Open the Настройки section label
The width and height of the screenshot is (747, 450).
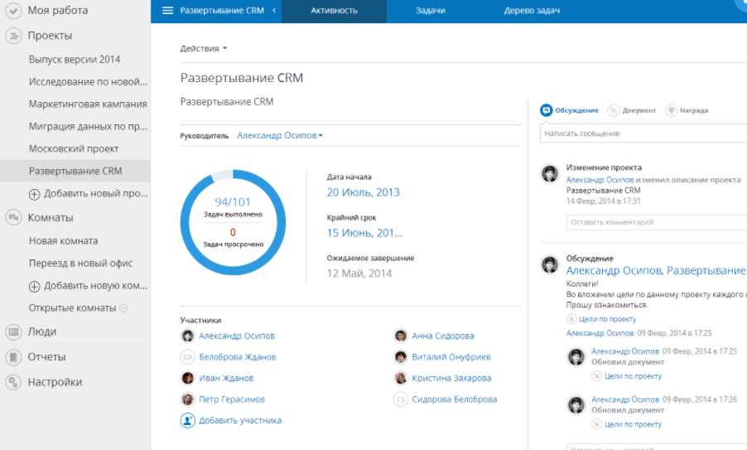click(55, 382)
